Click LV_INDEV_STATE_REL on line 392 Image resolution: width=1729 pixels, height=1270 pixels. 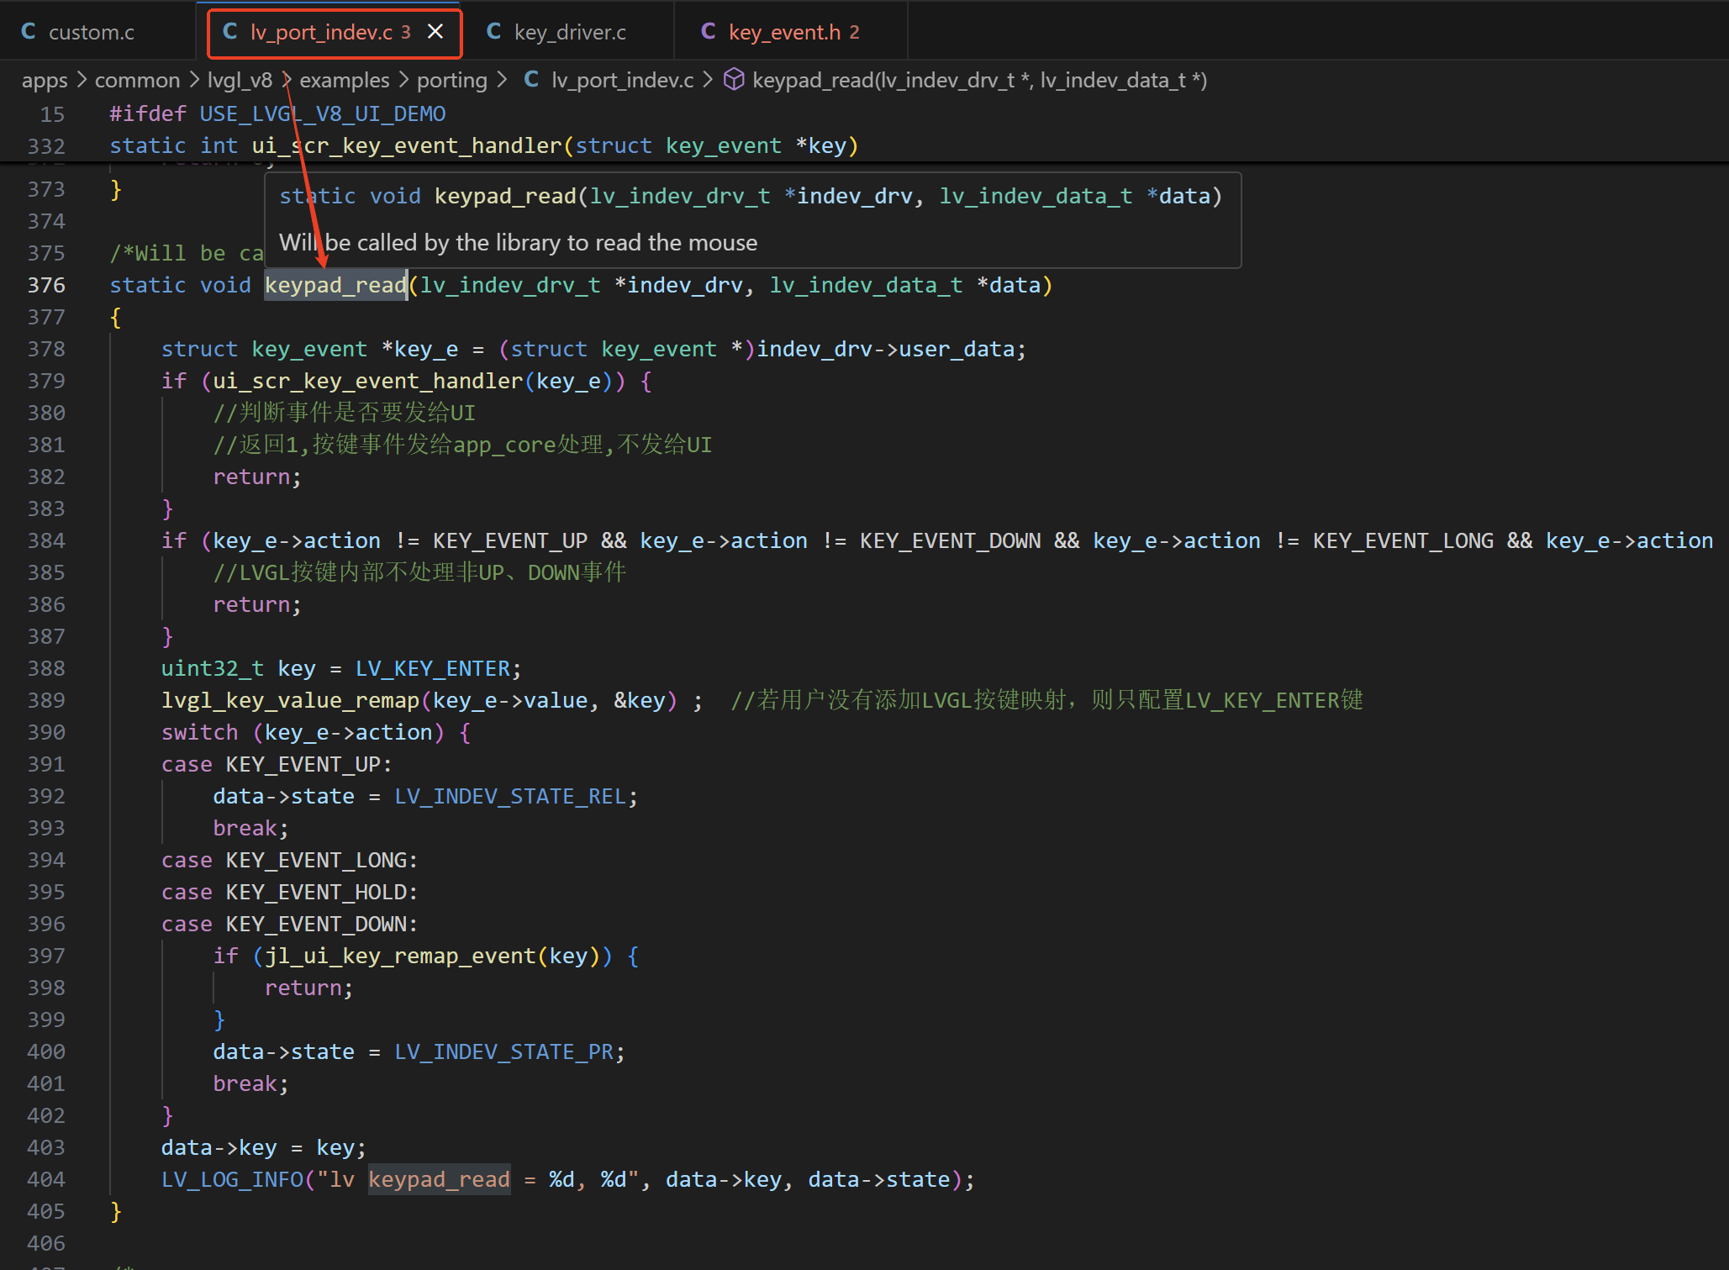(510, 797)
